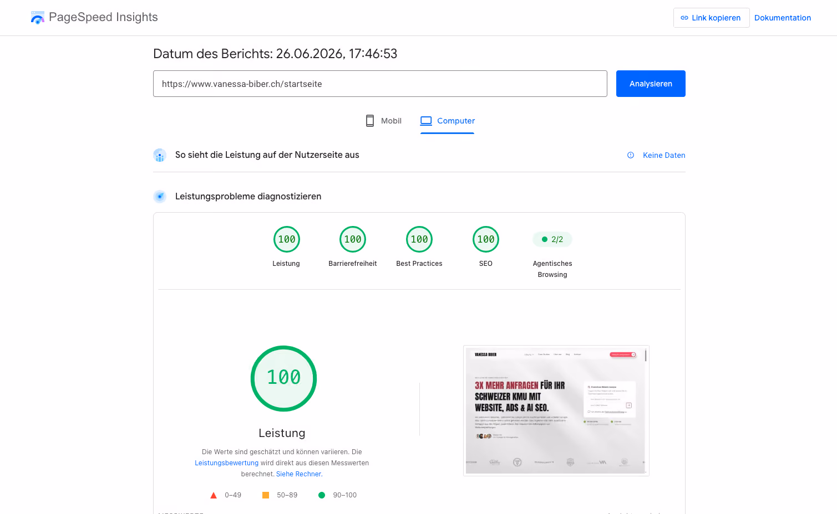The height and width of the screenshot is (514, 837).
Task: Click the SEO category label
Action: [x=486, y=264]
